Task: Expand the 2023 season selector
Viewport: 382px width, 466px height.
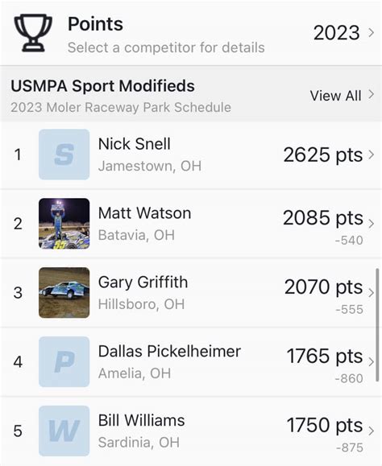Action: pyautogui.click(x=343, y=32)
